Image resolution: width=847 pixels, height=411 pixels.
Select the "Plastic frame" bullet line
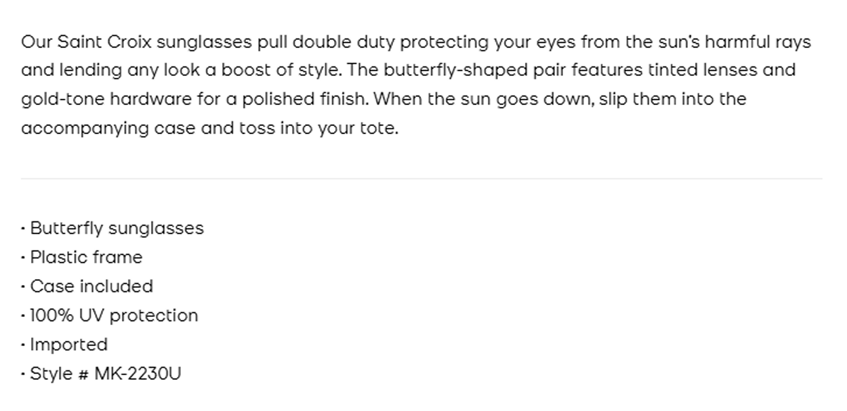pyautogui.click(x=86, y=257)
